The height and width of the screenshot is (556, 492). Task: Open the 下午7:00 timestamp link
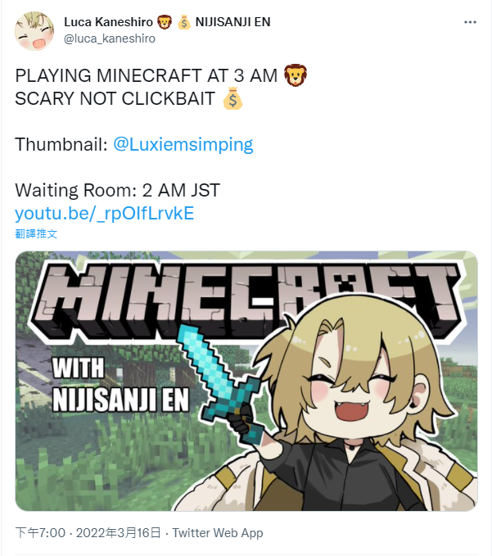(40, 532)
